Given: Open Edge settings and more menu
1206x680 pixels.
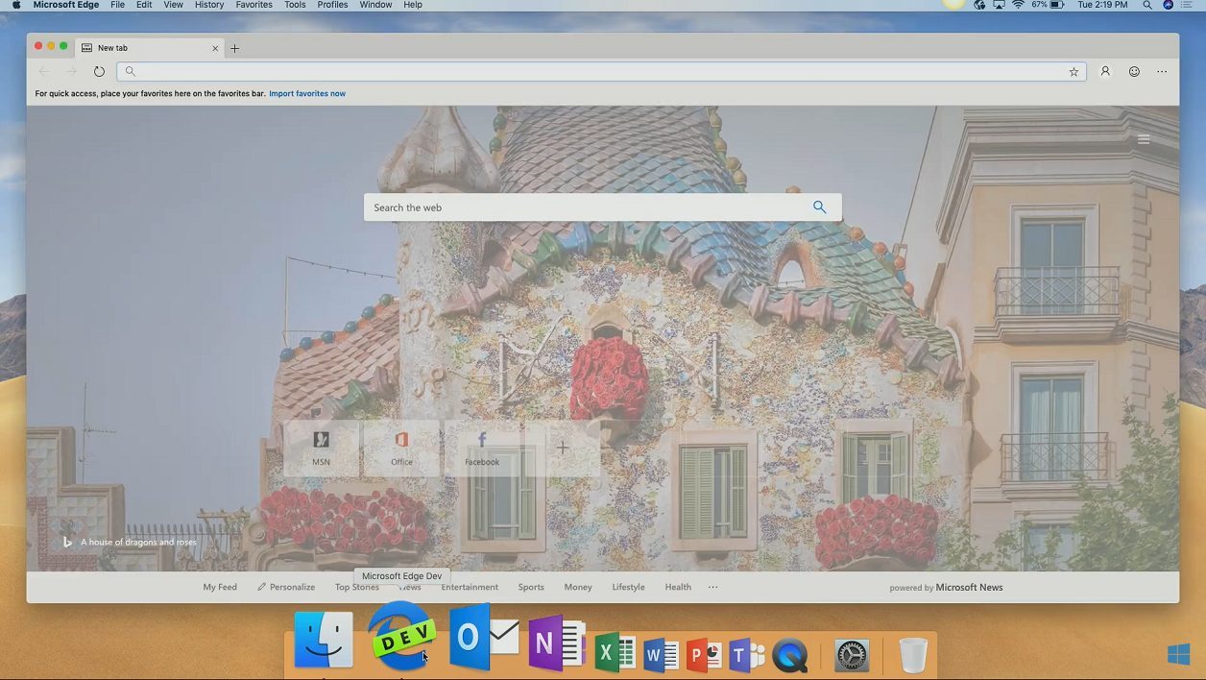Looking at the screenshot, I should point(1162,71).
